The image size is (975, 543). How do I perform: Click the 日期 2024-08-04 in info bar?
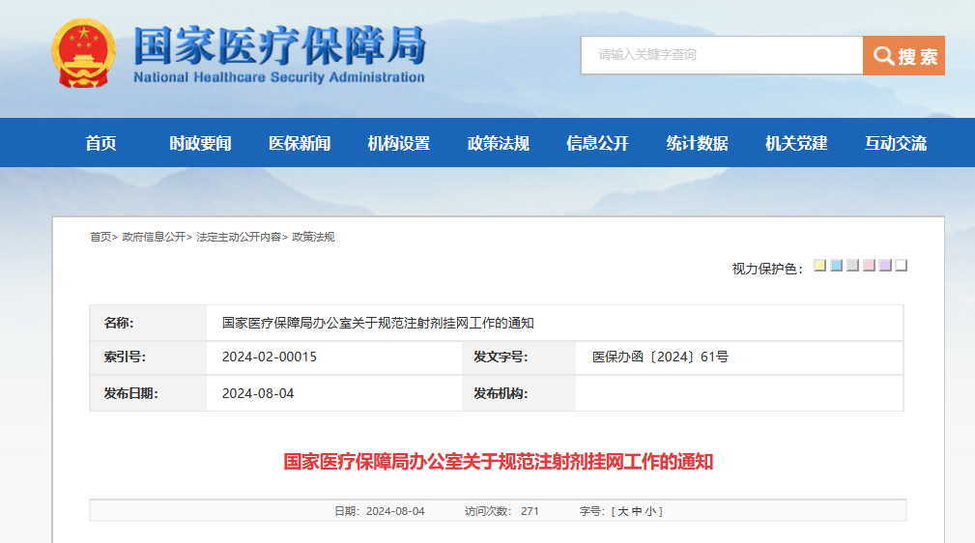click(x=380, y=511)
